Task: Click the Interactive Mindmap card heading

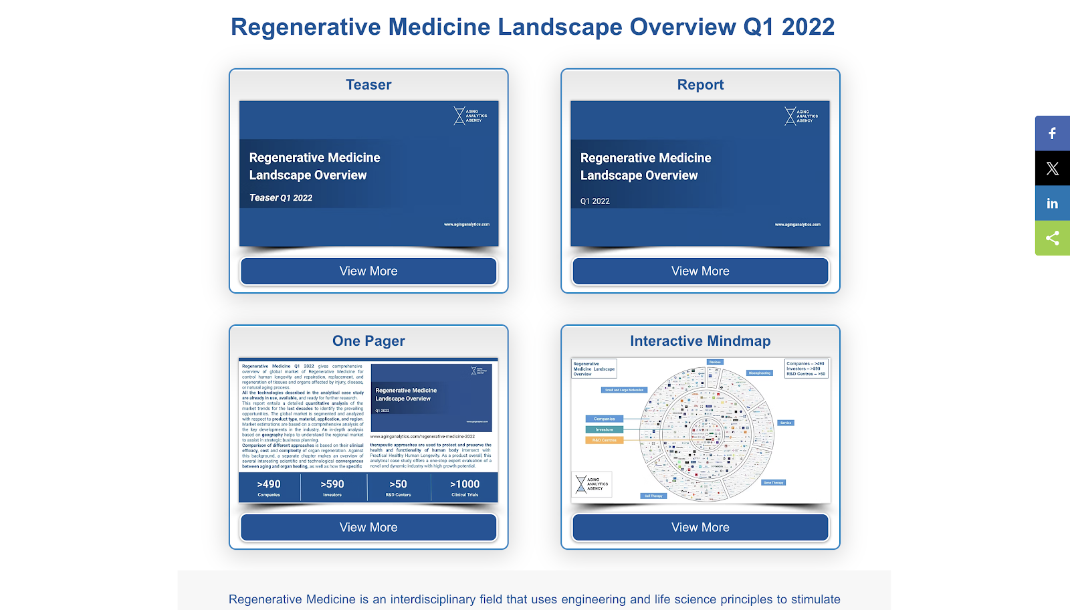Action: click(700, 341)
